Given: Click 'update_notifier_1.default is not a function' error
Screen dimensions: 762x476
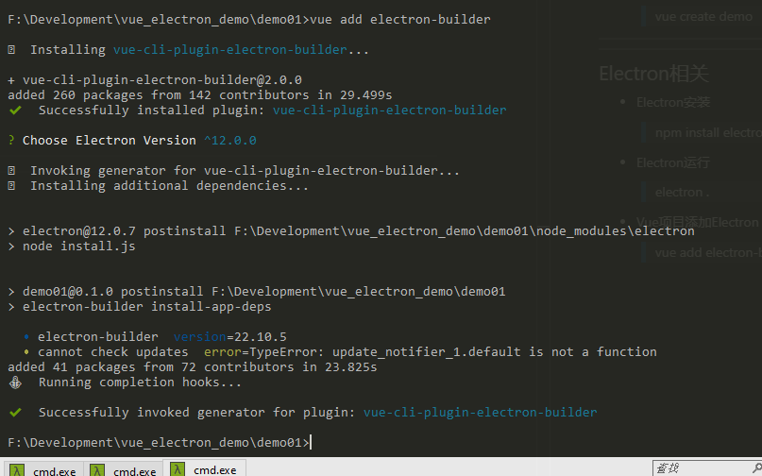Looking at the screenshot, I should [495, 352].
